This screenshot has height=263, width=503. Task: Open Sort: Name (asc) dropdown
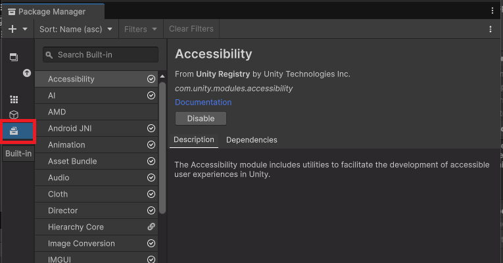pyautogui.click(x=76, y=29)
